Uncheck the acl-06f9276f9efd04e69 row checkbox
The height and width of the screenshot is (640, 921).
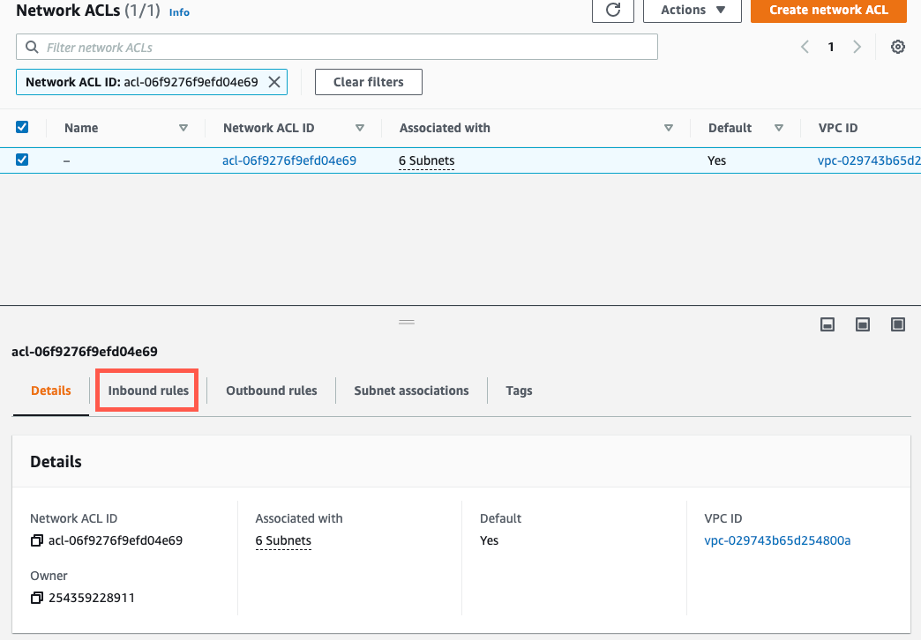point(22,160)
